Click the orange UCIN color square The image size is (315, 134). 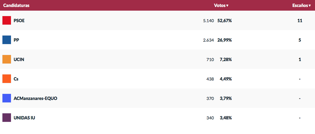[7, 59]
